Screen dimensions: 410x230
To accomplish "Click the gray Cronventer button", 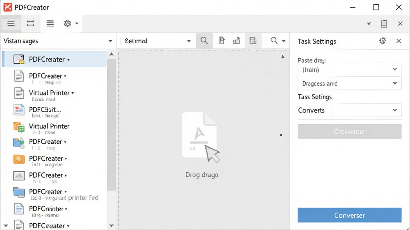I will coord(349,131).
